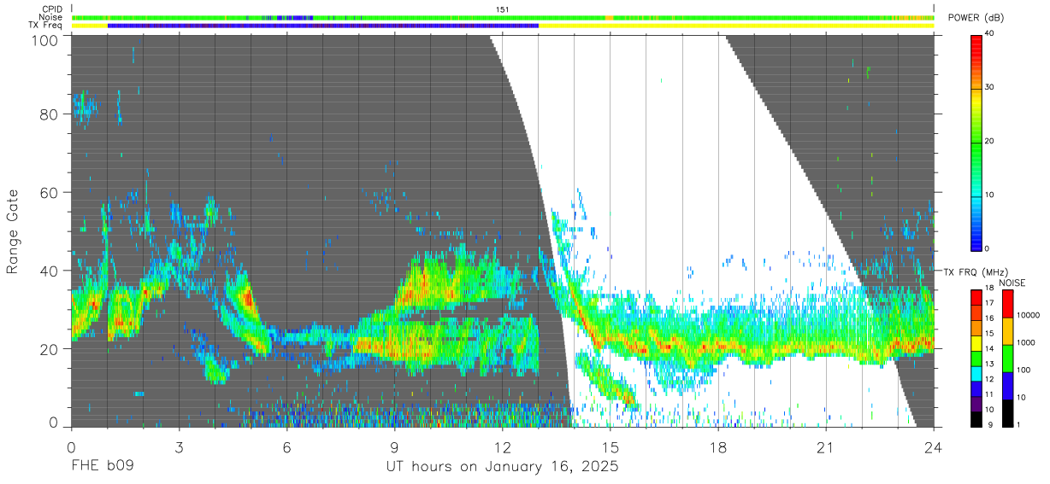Click the TX Freq row label

(45, 26)
